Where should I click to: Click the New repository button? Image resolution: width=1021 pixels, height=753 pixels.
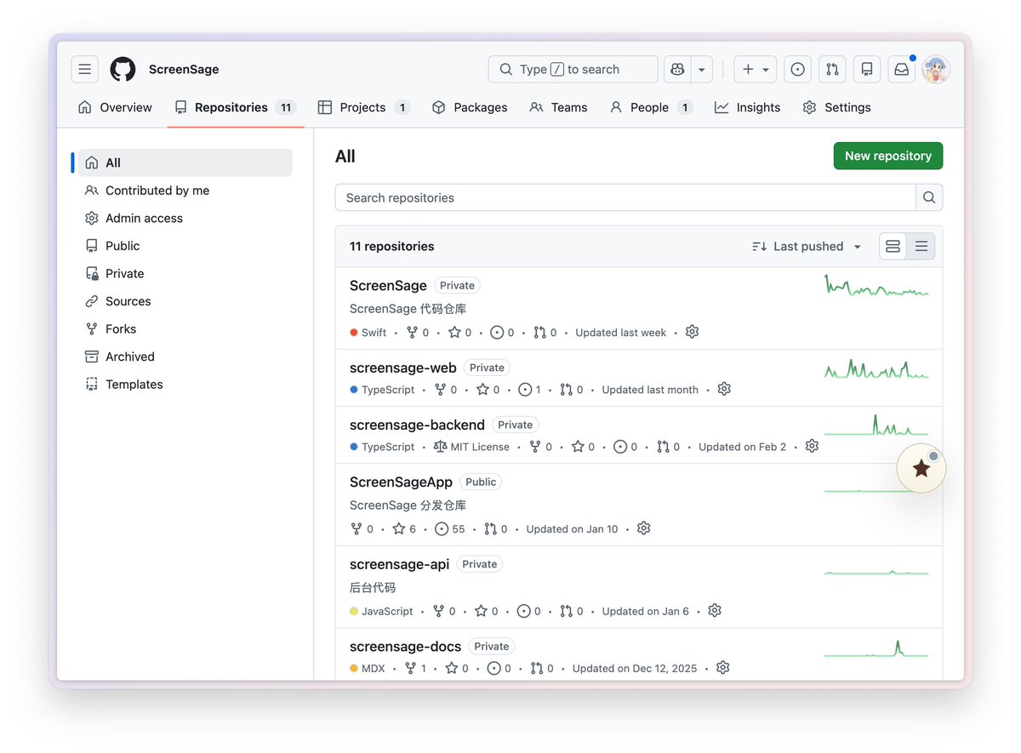click(x=887, y=156)
